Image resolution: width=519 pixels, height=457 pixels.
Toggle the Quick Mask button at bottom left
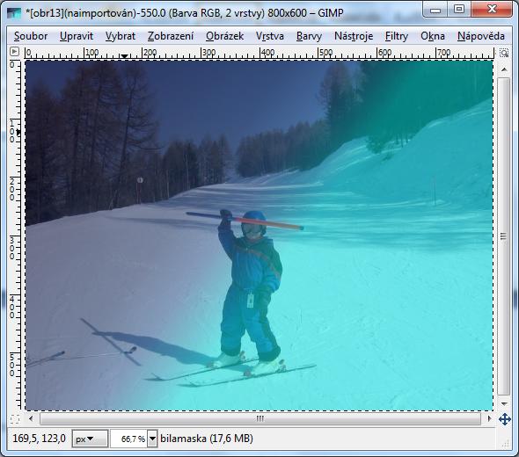[x=15, y=418]
